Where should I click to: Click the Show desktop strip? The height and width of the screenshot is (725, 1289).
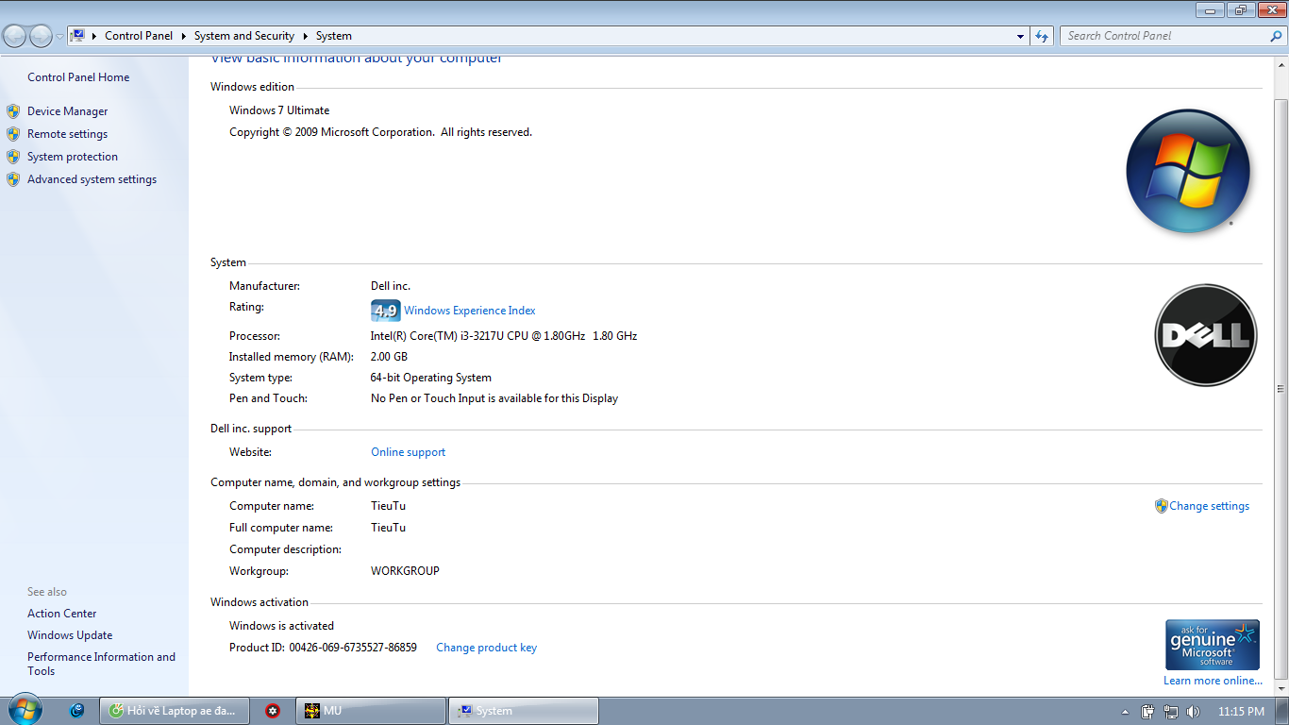(1282, 712)
